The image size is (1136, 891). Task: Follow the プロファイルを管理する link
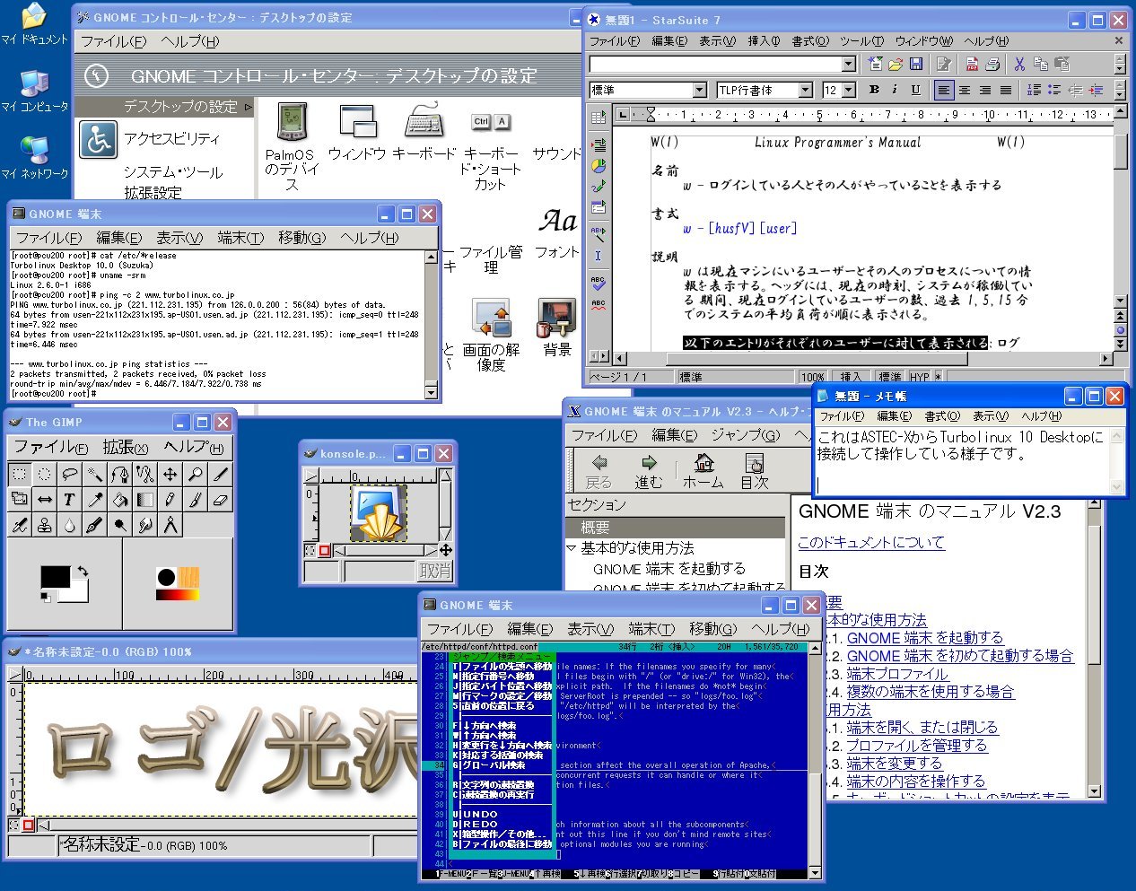coord(916,746)
